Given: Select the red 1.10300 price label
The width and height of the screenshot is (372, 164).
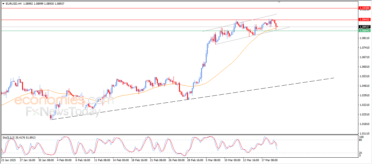Looking at the screenshot, I should click(x=364, y=8).
